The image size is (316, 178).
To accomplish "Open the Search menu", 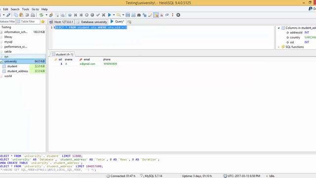I will tap(15, 9).
